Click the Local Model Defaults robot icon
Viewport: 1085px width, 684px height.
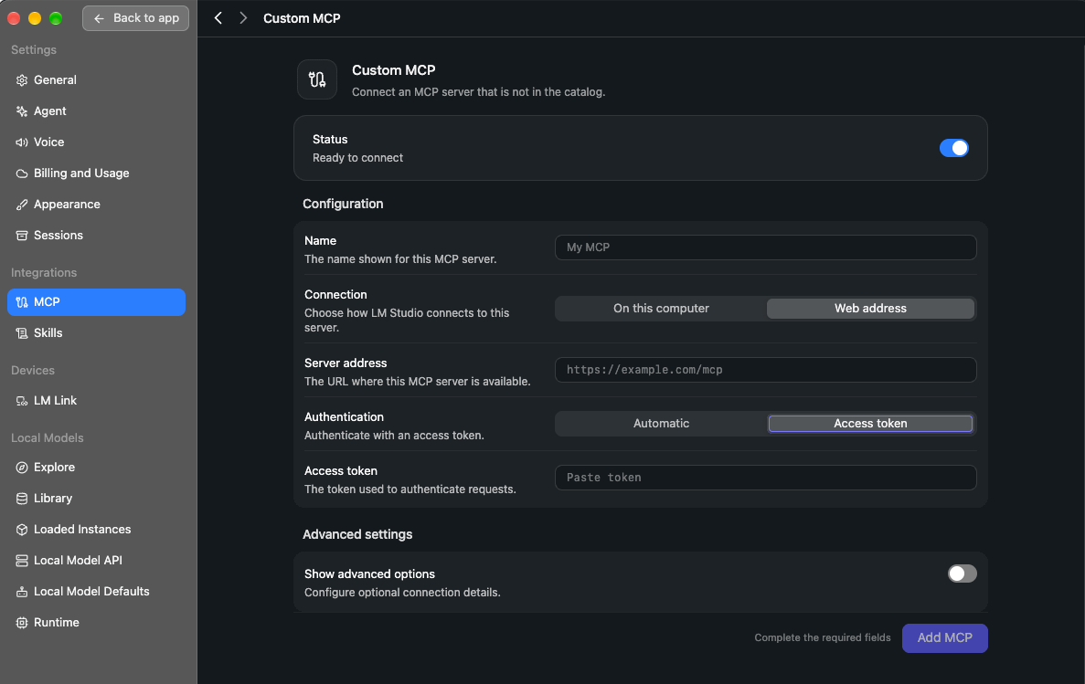click(22, 592)
